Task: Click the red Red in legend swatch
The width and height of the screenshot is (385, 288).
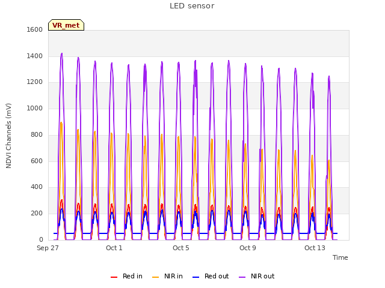Action: 114,277
